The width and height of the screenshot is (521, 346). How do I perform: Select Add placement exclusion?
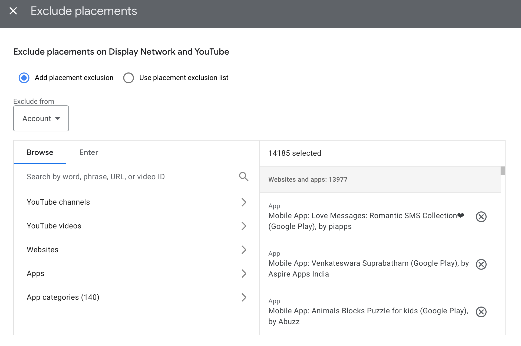24,78
